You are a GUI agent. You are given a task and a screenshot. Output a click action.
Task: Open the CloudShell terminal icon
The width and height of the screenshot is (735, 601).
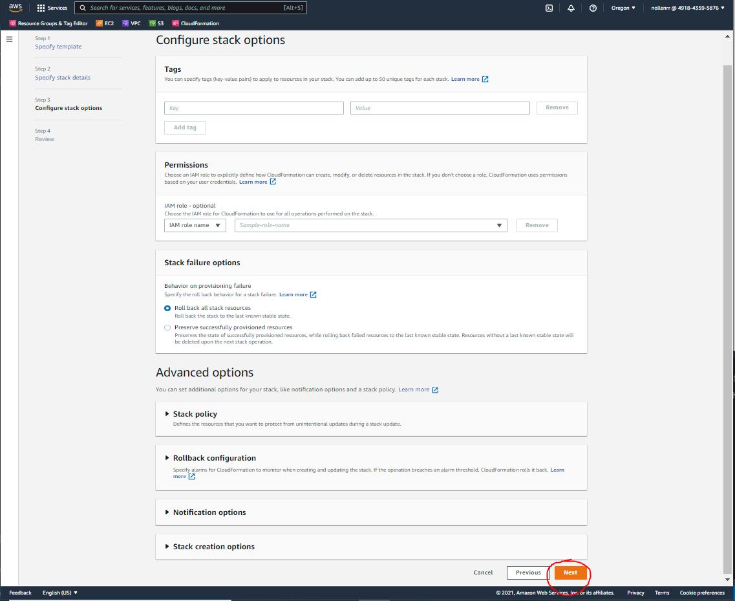tap(549, 8)
